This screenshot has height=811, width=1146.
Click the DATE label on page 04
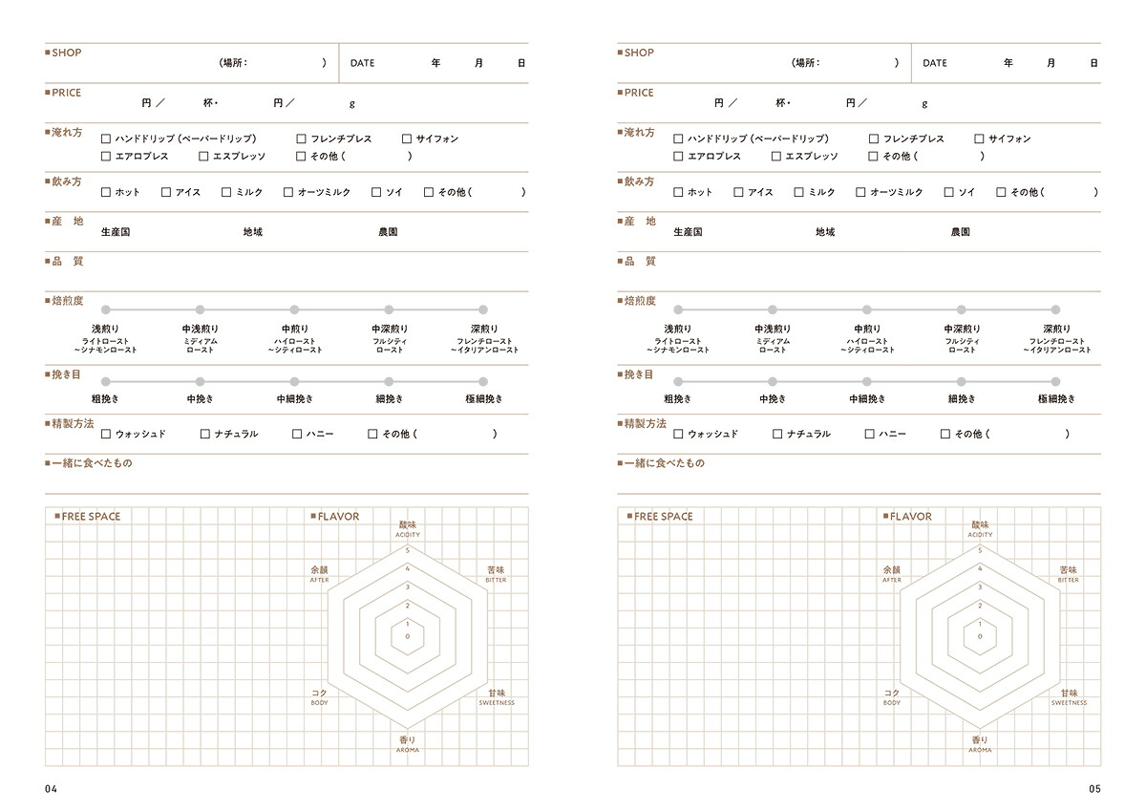coord(362,63)
